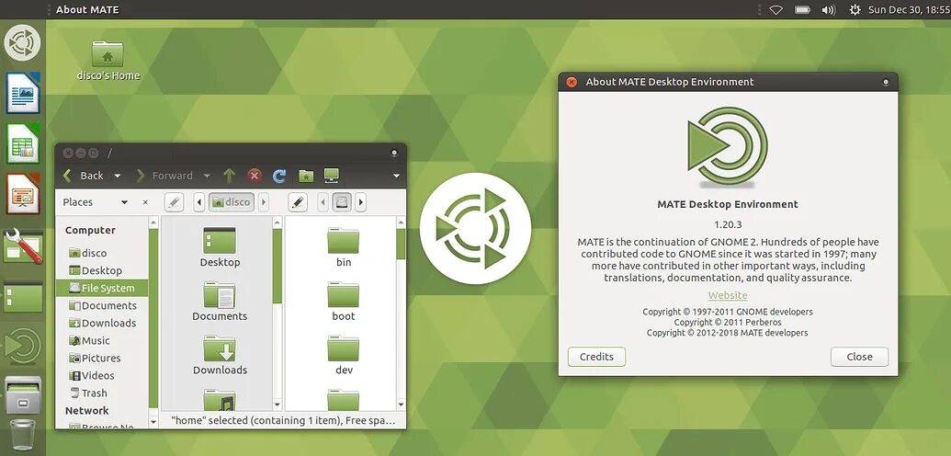Click the path arrow after the root button

[x=361, y=202]
